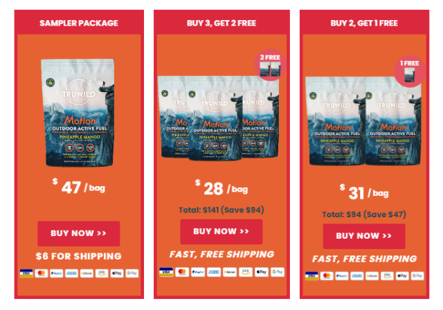The width and height of the screenshot is (443, 310).
Task: Click Buy Now under Buy 3, Get 2 Free
Action: pyautogui.click(x=221, y=232)
